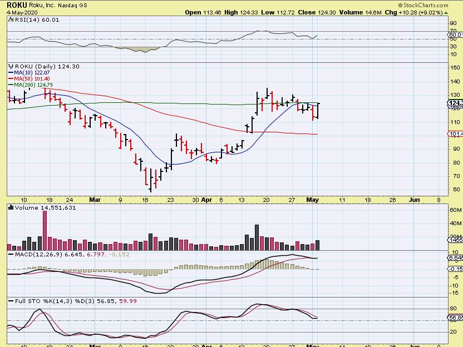Click the 'ROKU (Daily) 124.30' label
This screenshot has height=347, width=463.
pos(47,66)
